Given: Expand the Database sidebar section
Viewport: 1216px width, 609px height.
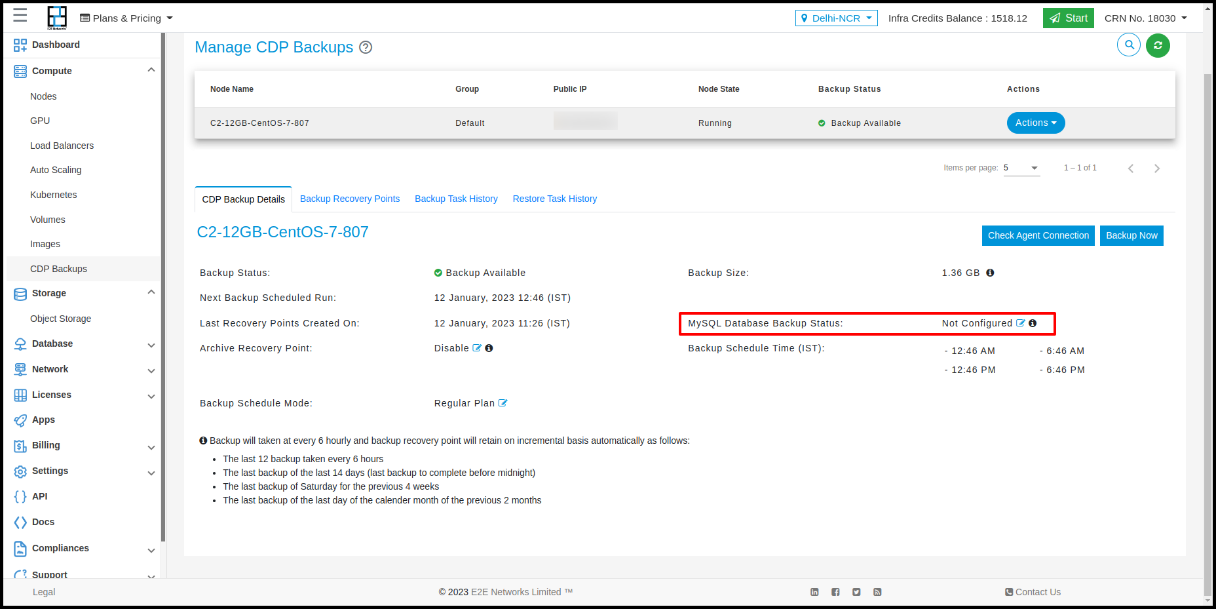Looking at the screenshot, I should 151,345.
